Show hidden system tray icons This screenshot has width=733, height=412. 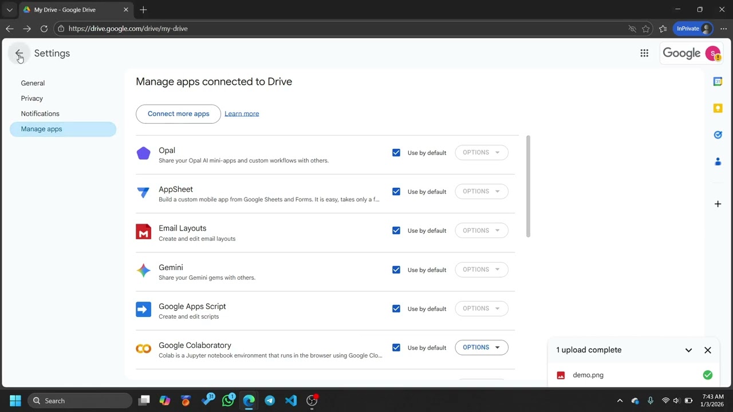(620, 401)
